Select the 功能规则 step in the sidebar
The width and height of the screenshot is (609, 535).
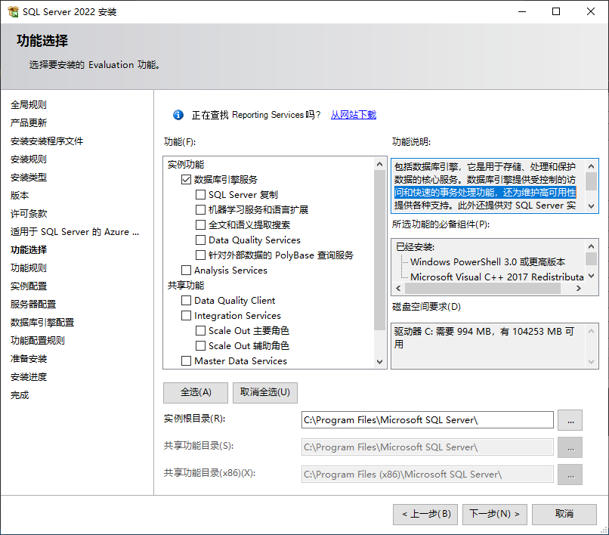click(29, 267)
